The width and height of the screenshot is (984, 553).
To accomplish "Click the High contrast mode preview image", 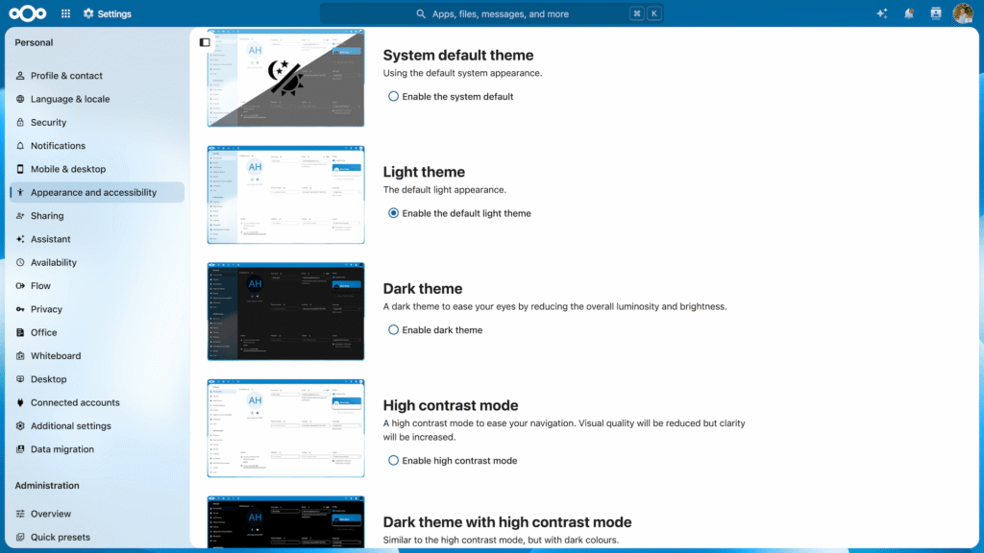I will (x=285, y=428).
